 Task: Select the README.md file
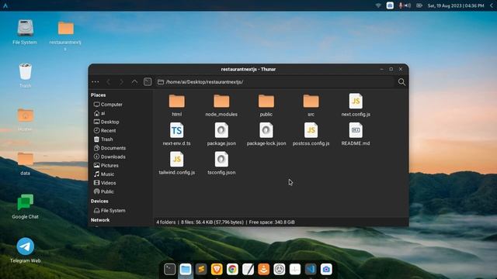pyautogui.click(x=356, y=134)
